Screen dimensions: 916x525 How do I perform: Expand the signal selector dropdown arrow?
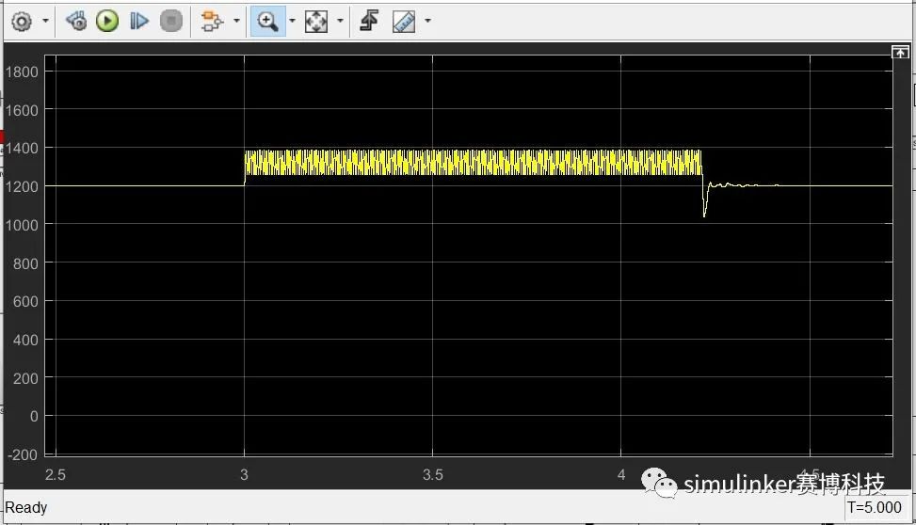click(236, 21)
